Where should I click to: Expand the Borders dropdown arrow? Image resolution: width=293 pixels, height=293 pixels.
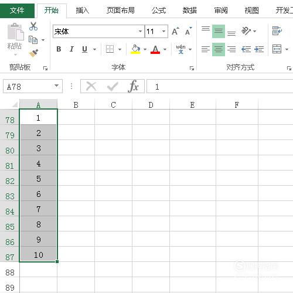click(x=120, y=49)
